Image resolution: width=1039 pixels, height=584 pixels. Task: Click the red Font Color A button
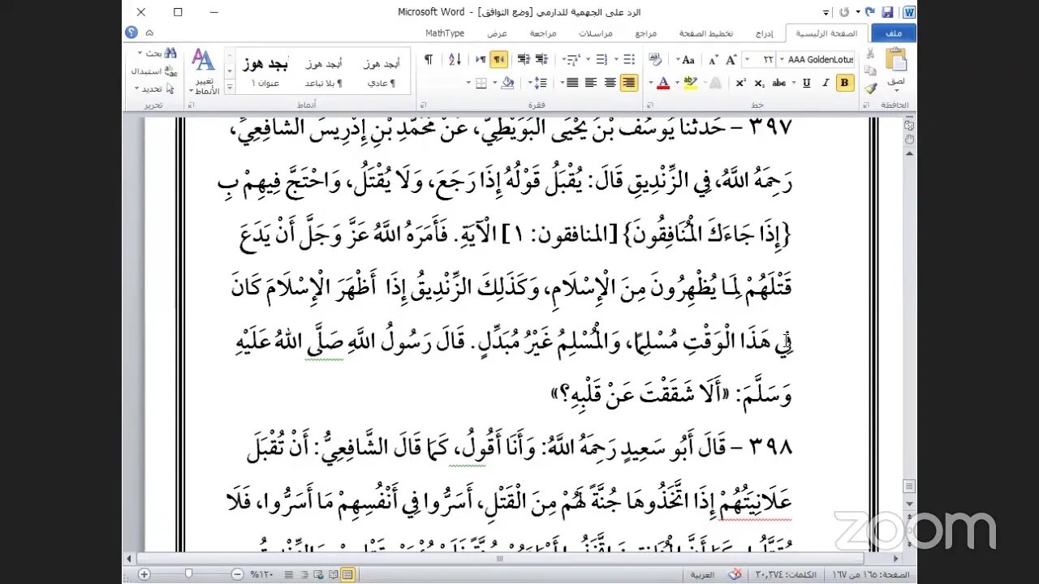click(x=662, y=83)
